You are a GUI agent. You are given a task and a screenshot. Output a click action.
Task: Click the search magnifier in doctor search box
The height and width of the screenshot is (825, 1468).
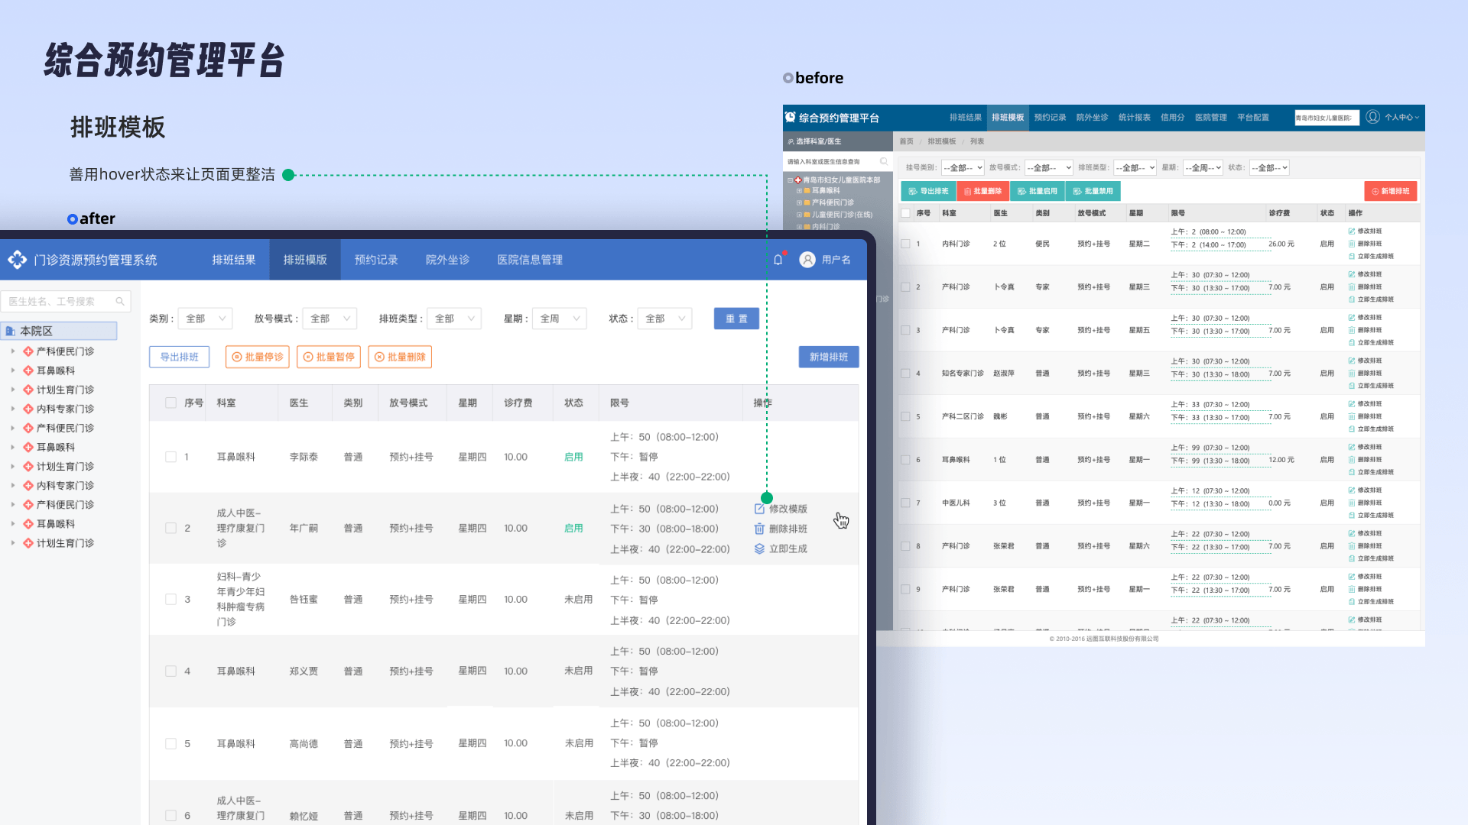click(x=120, y=302)
